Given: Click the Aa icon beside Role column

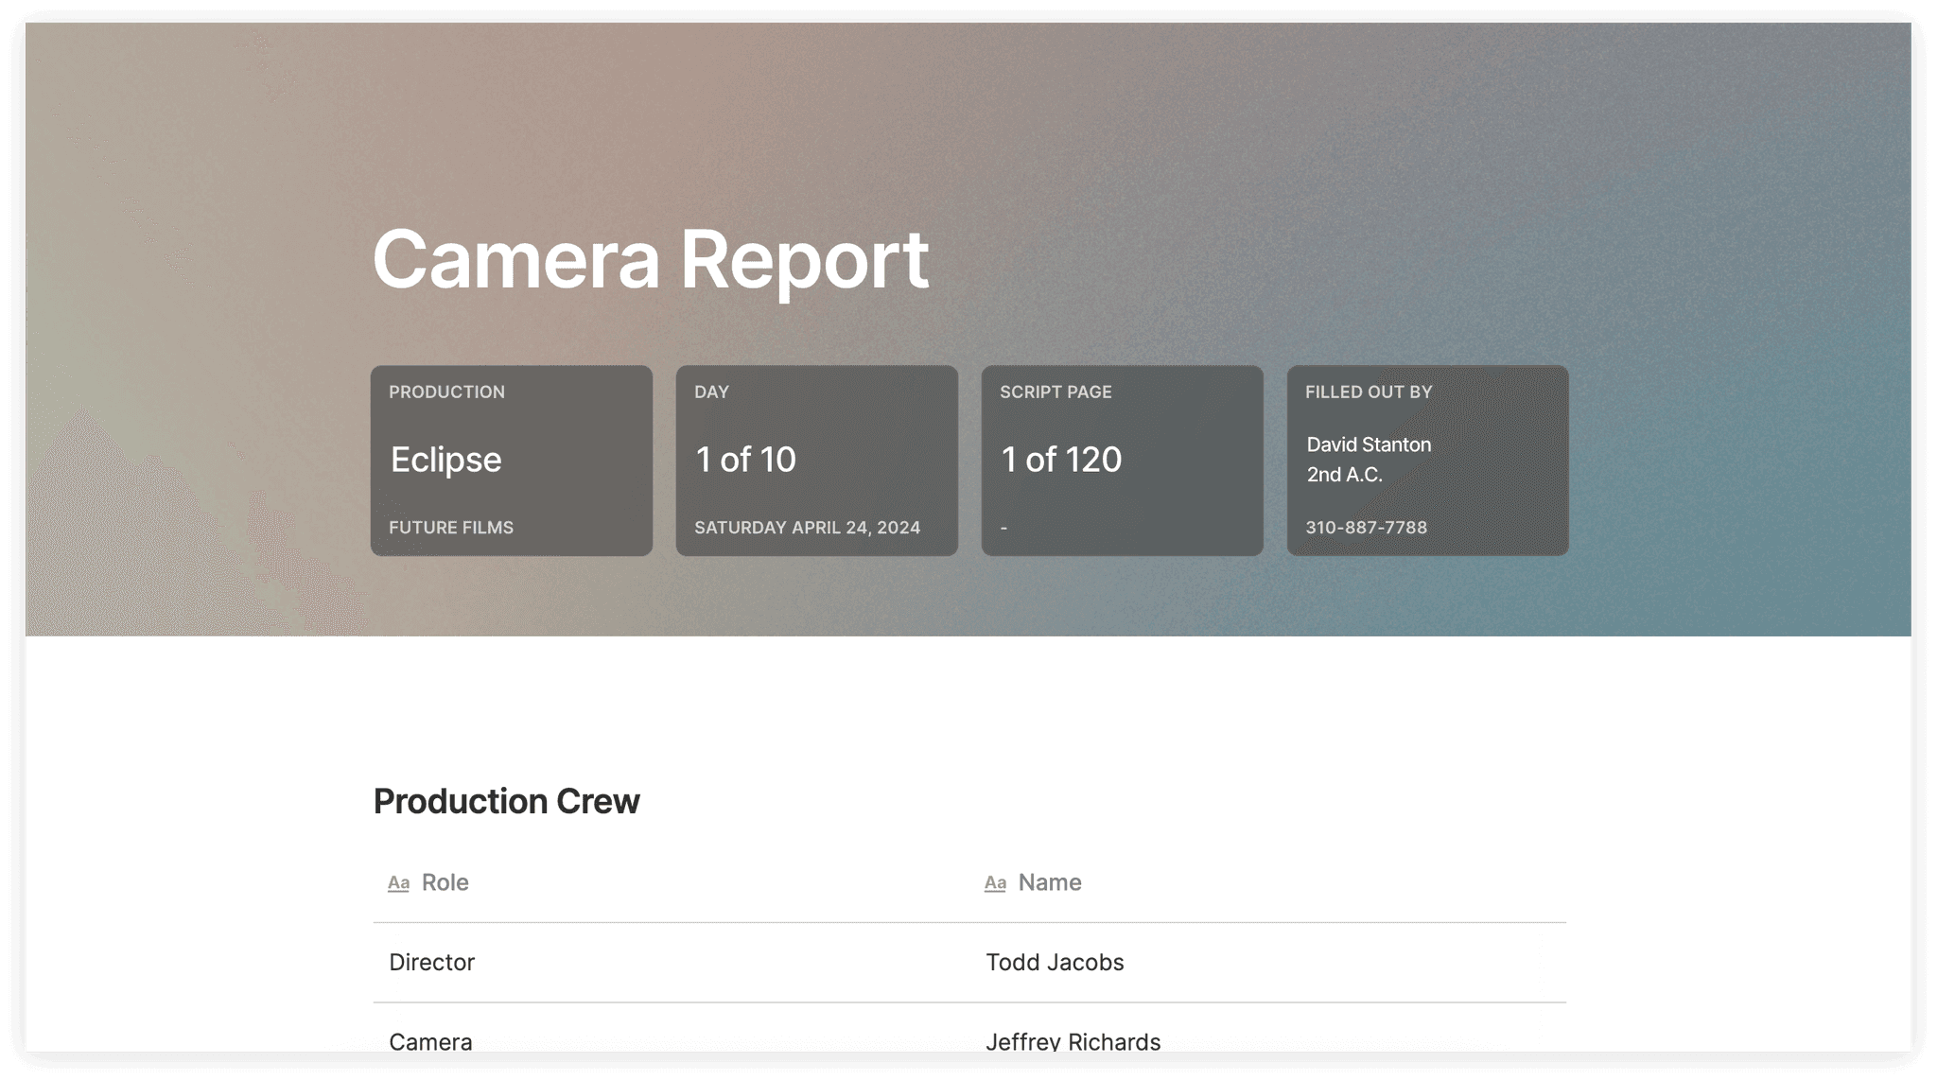Looking at the screenshot, I should point(399,882).
